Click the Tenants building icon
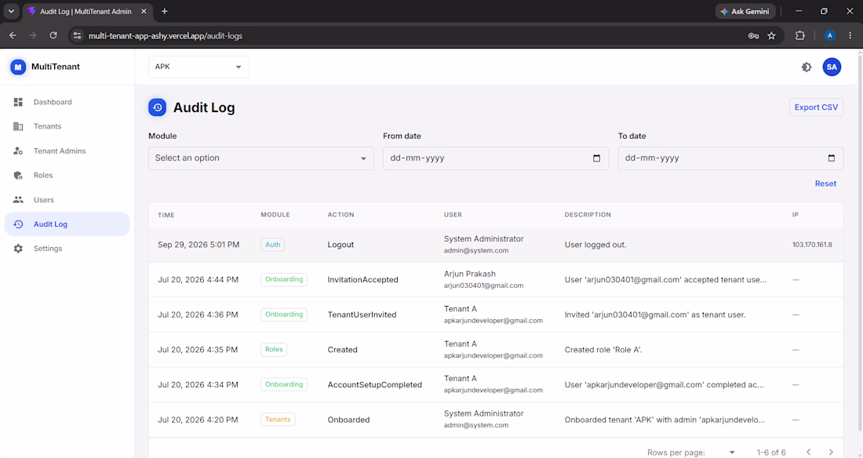Image resolution: width=863 pixels, height=458 pixels. coord(18,126)
